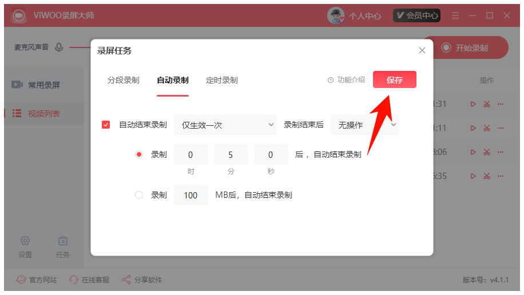Open more options for the 1:11 row

(501, 128)
